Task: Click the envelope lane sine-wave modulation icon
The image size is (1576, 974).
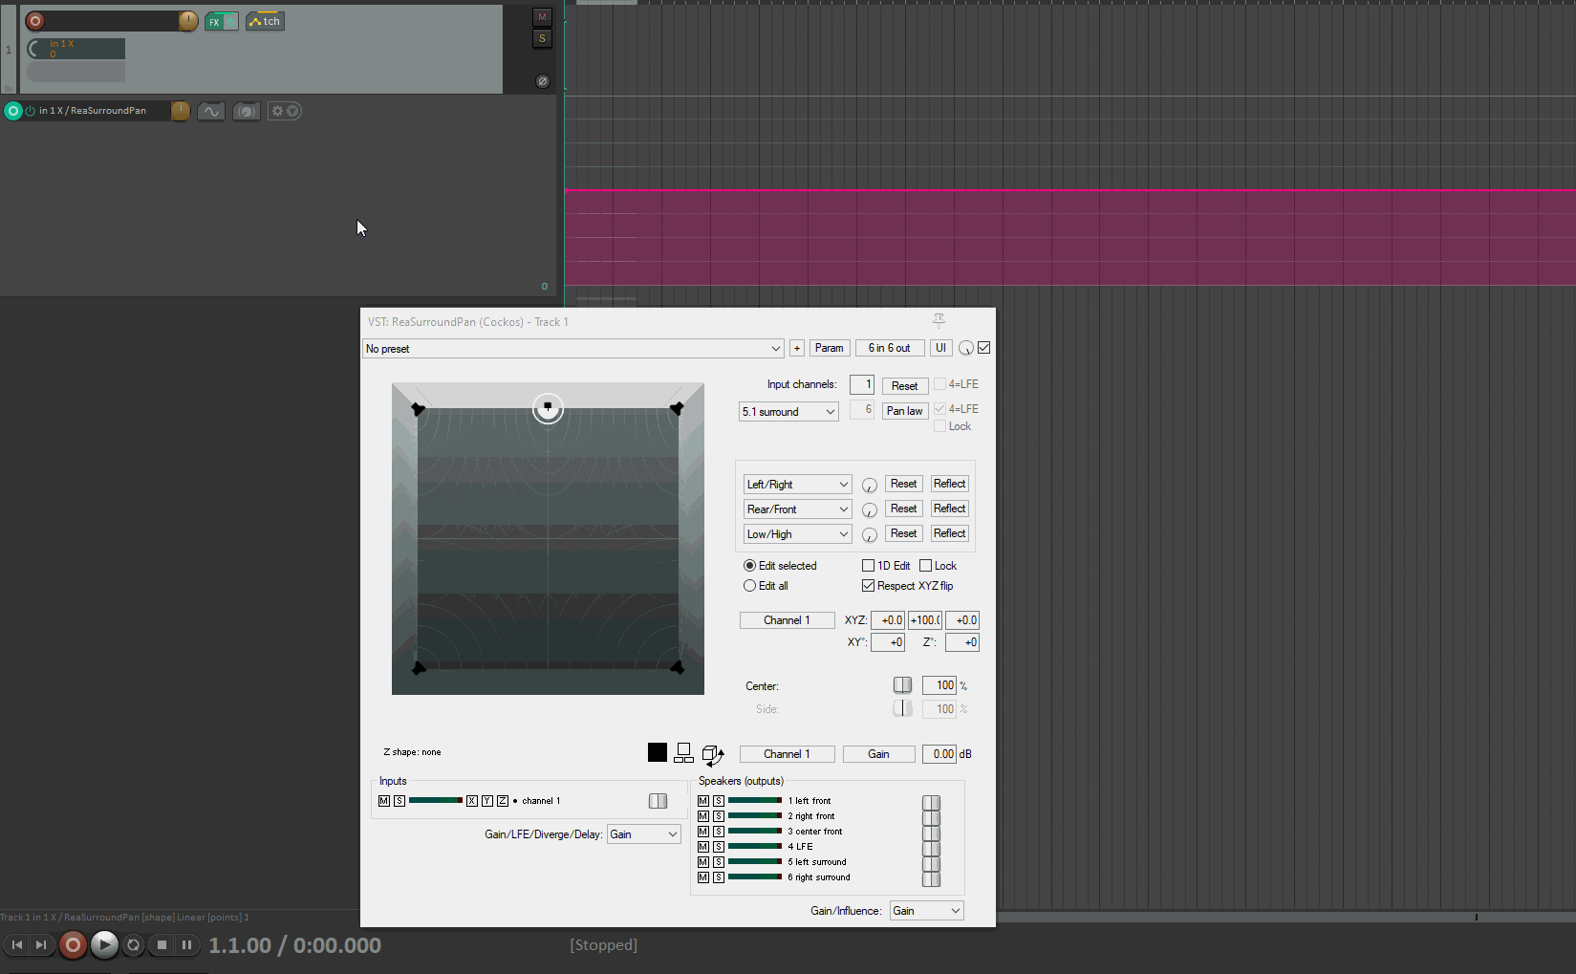Action: click(211, 111)
